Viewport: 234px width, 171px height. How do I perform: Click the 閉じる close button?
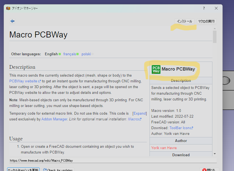coord(209,169)
